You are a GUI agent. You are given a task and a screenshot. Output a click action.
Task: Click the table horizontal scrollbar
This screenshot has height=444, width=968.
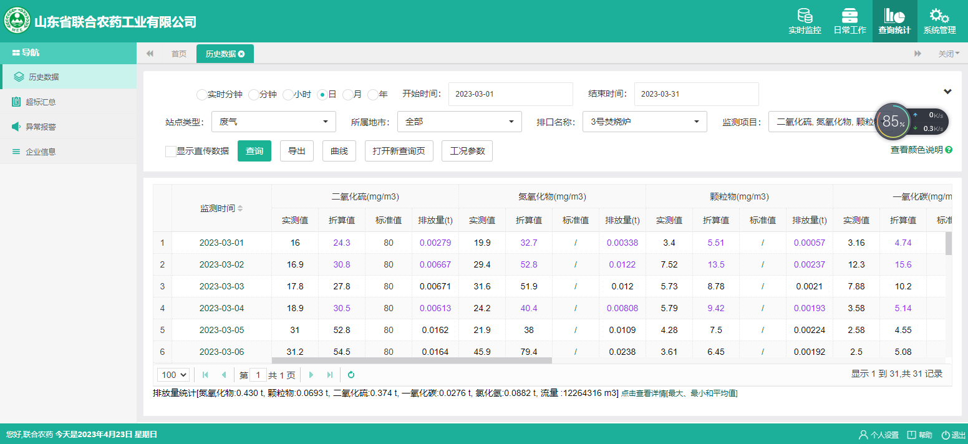pos(412,360)
